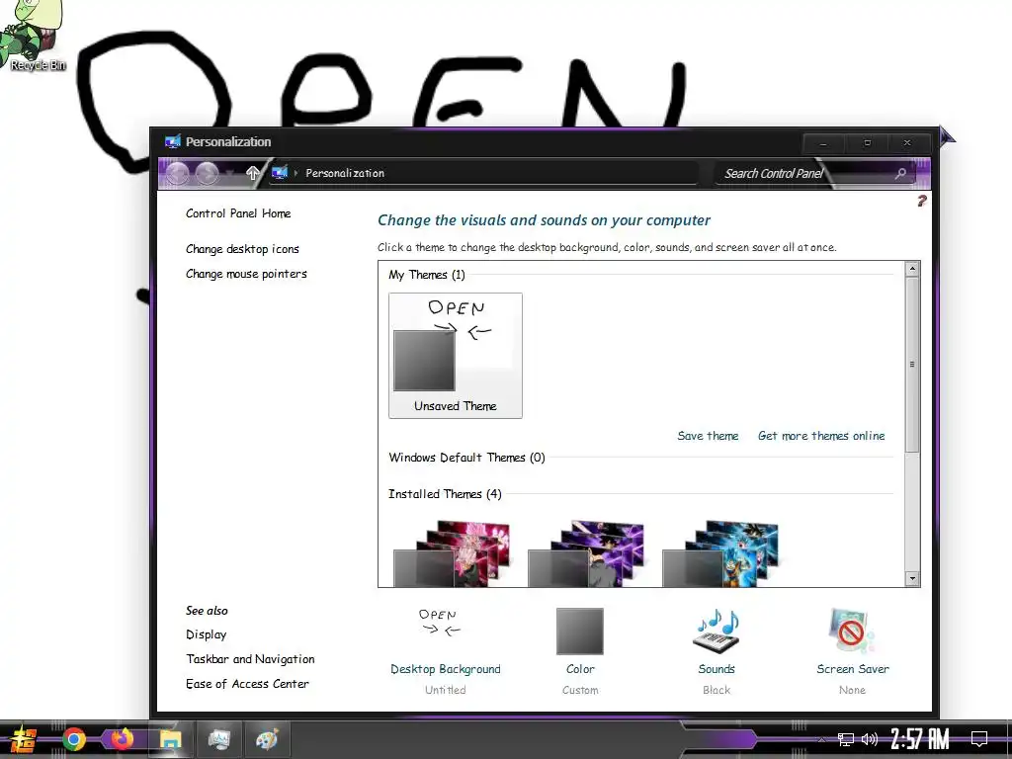Image resolution: width=1012 pixels, height=759 pixels.
Task: Open the Screen Saver settings icon
Action: 851,632
